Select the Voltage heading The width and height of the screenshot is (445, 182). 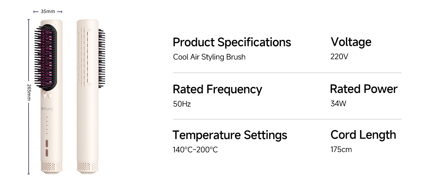click(351, 42)
